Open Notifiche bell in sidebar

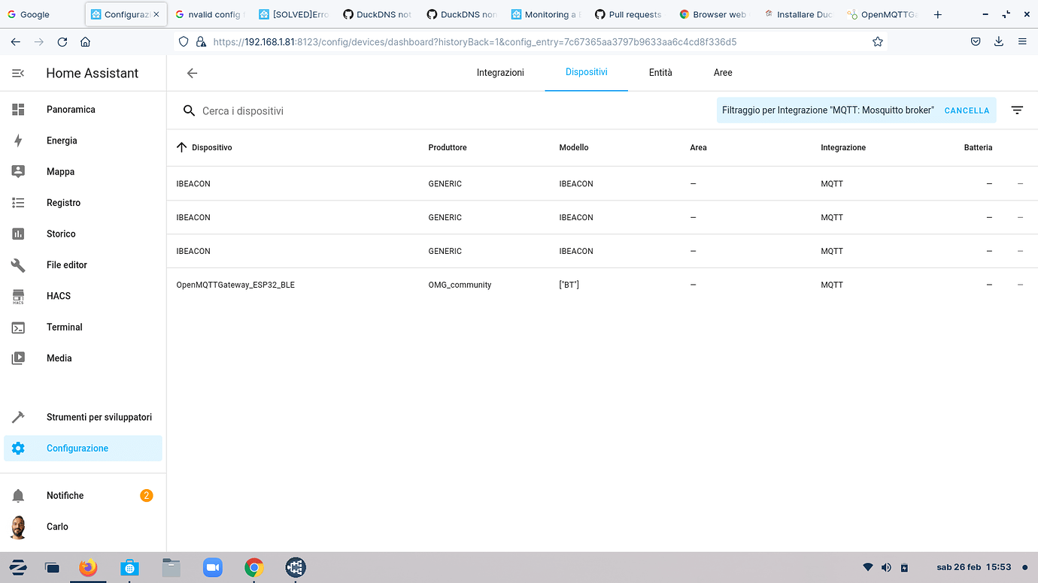point(65,495)
